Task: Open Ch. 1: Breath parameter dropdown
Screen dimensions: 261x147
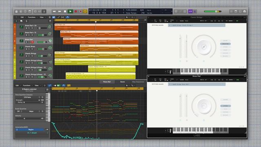Action: (x=32, y=133)
